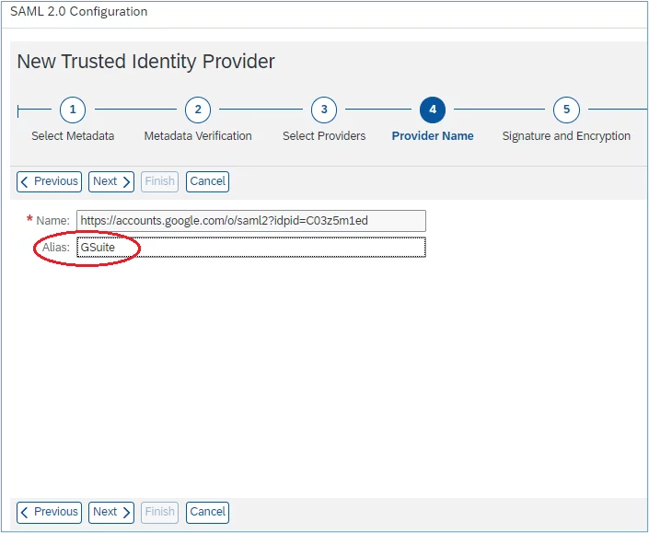Go to wizard step 2 circle

point(198,110)
